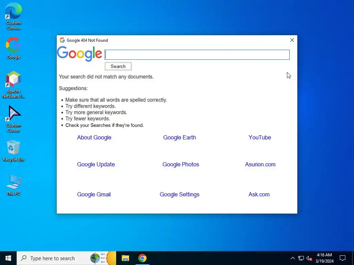Screen dimensions: 354x265
Task: Focus the Google search text field
Action: point(197,55)
